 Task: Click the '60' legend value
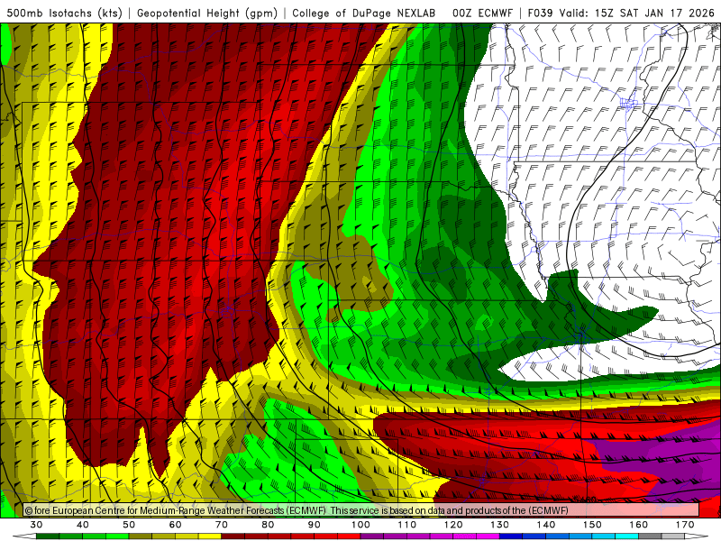coord(175,525)
